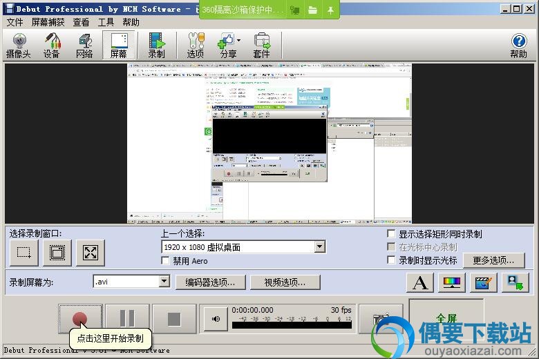539x359 pixels.
Task: Click the 编码器选项... button
Action: 210,282
